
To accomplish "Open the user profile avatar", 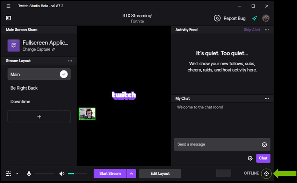I will click(x=266, y=18).
